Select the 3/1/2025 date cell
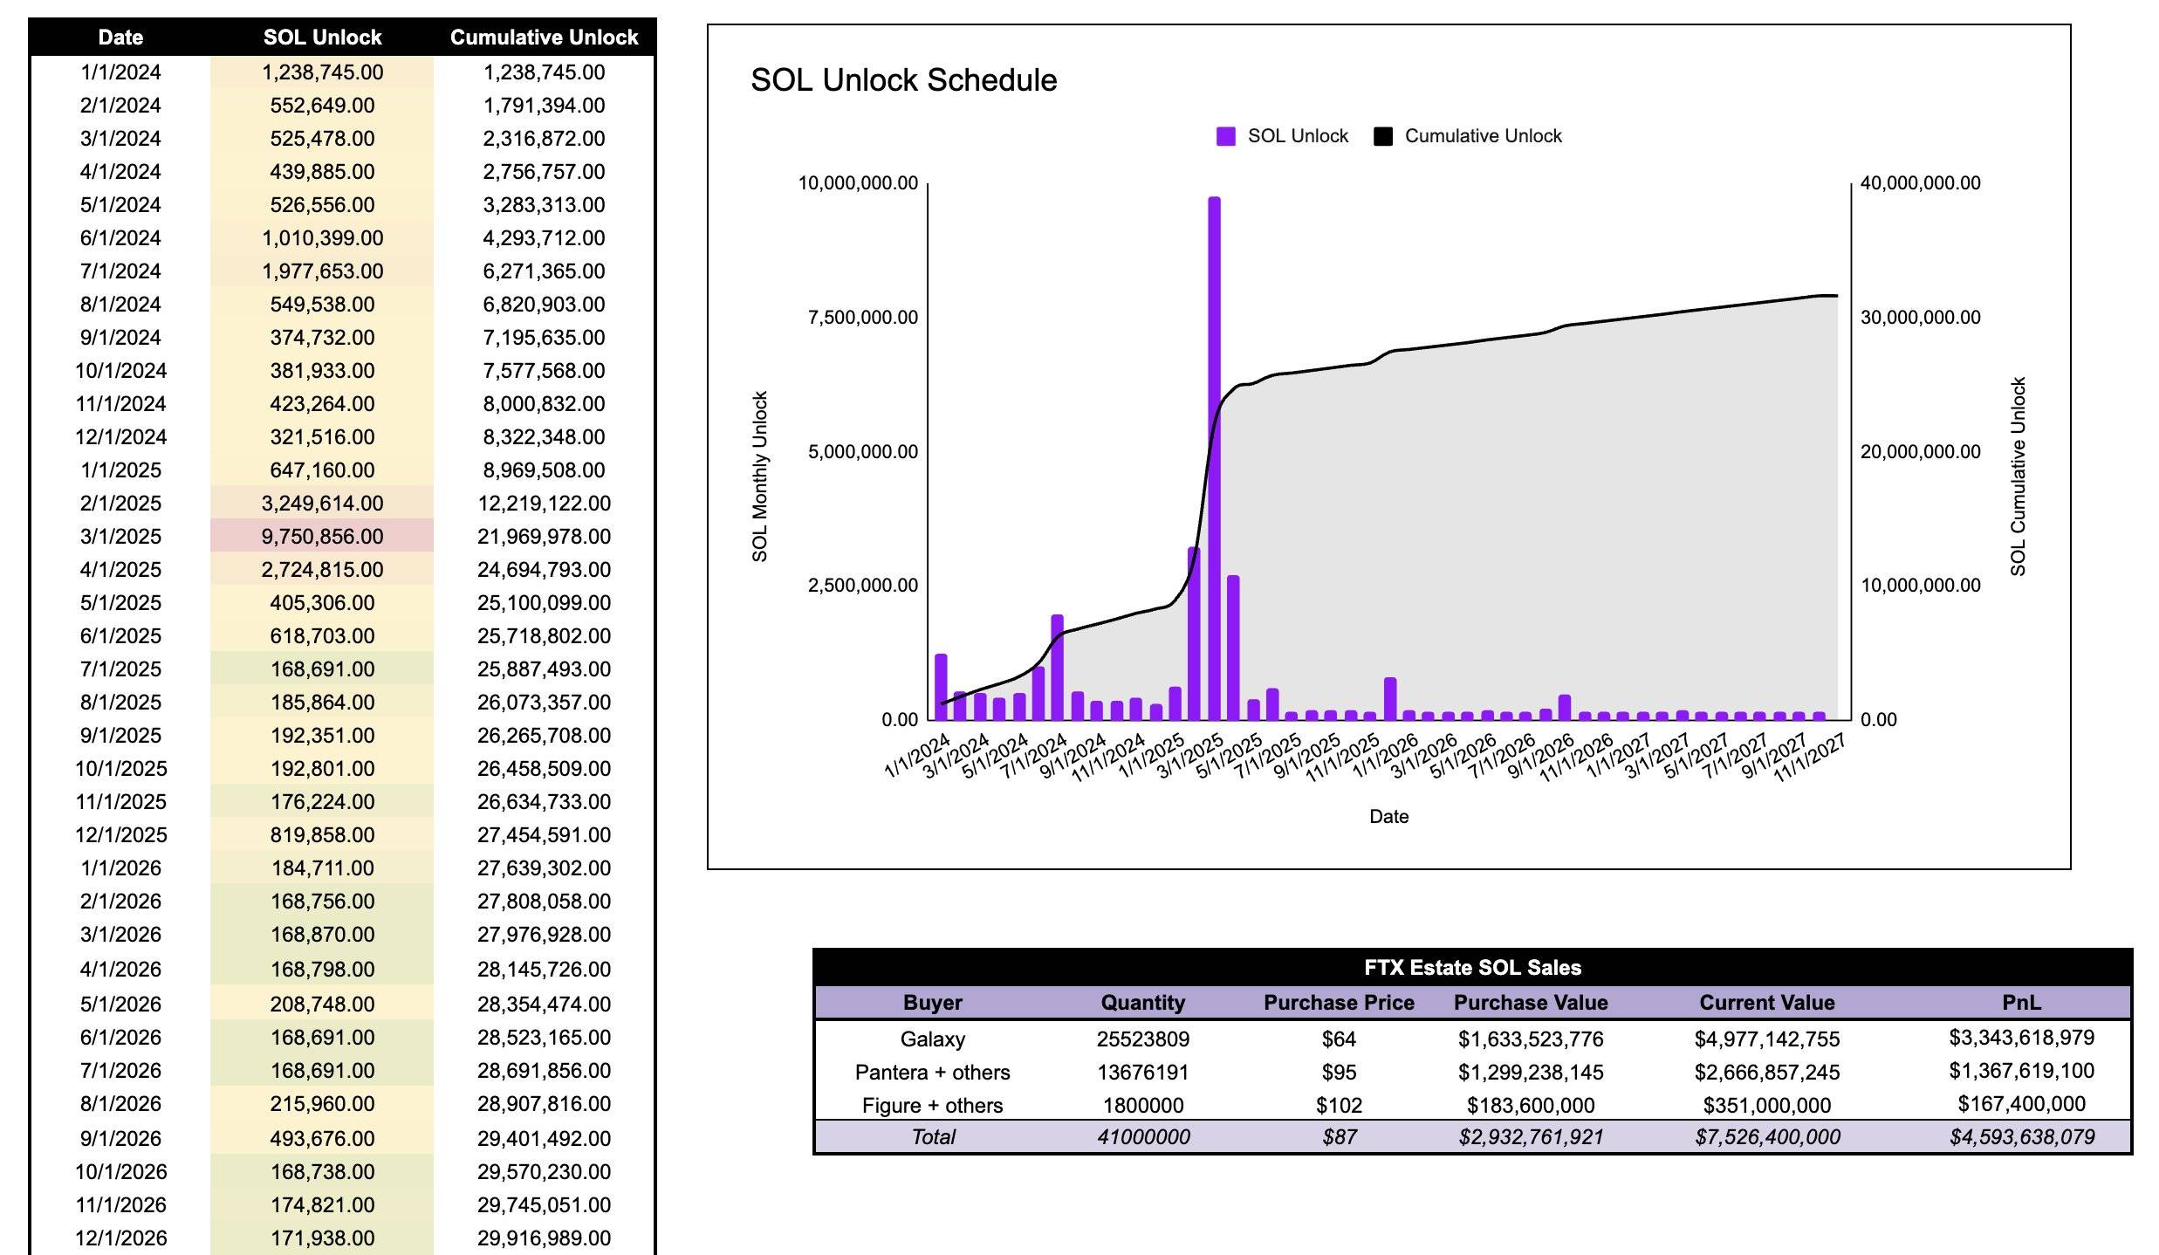The width and height of the screenshot is (2159, 1255). coord(120,536)
